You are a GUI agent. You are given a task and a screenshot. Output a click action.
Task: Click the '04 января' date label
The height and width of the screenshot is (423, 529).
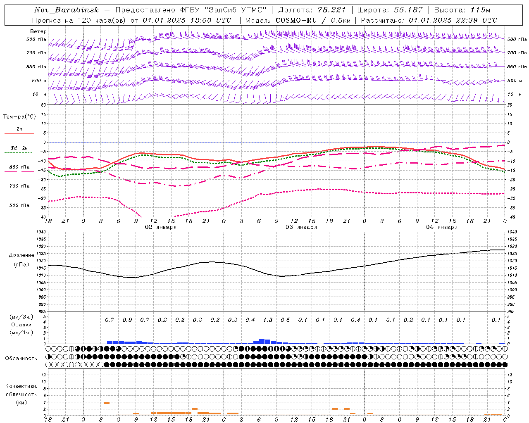[442, 227]
